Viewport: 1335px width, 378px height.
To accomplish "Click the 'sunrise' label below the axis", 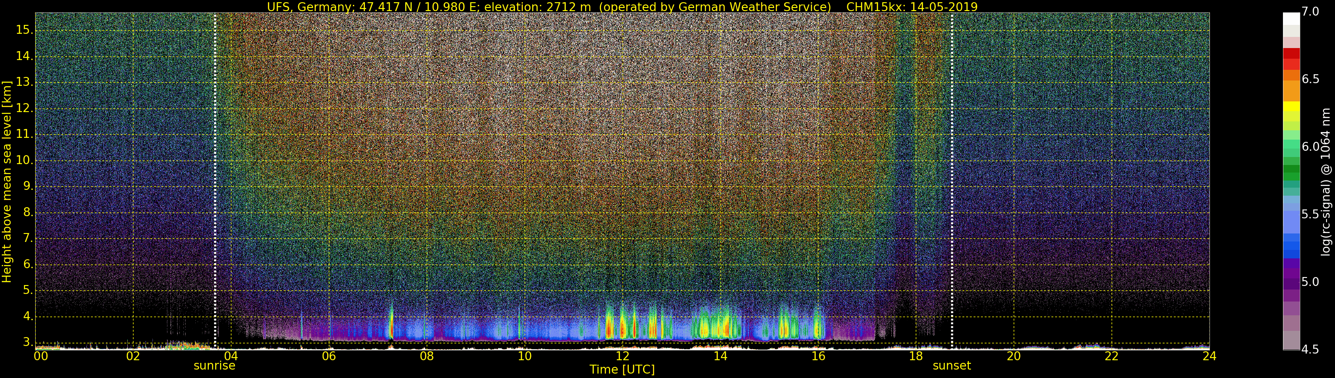I will pos(214,366).
